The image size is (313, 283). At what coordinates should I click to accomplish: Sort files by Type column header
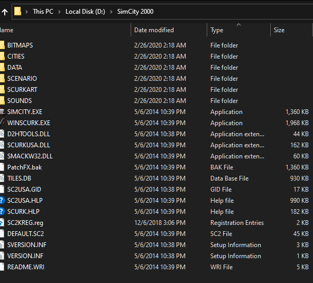pos(239,30)
